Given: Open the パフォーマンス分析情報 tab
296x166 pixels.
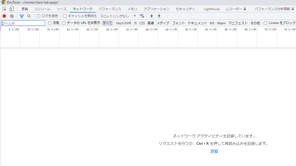Looking at the screenshot, I should click(x=274, y=9).
